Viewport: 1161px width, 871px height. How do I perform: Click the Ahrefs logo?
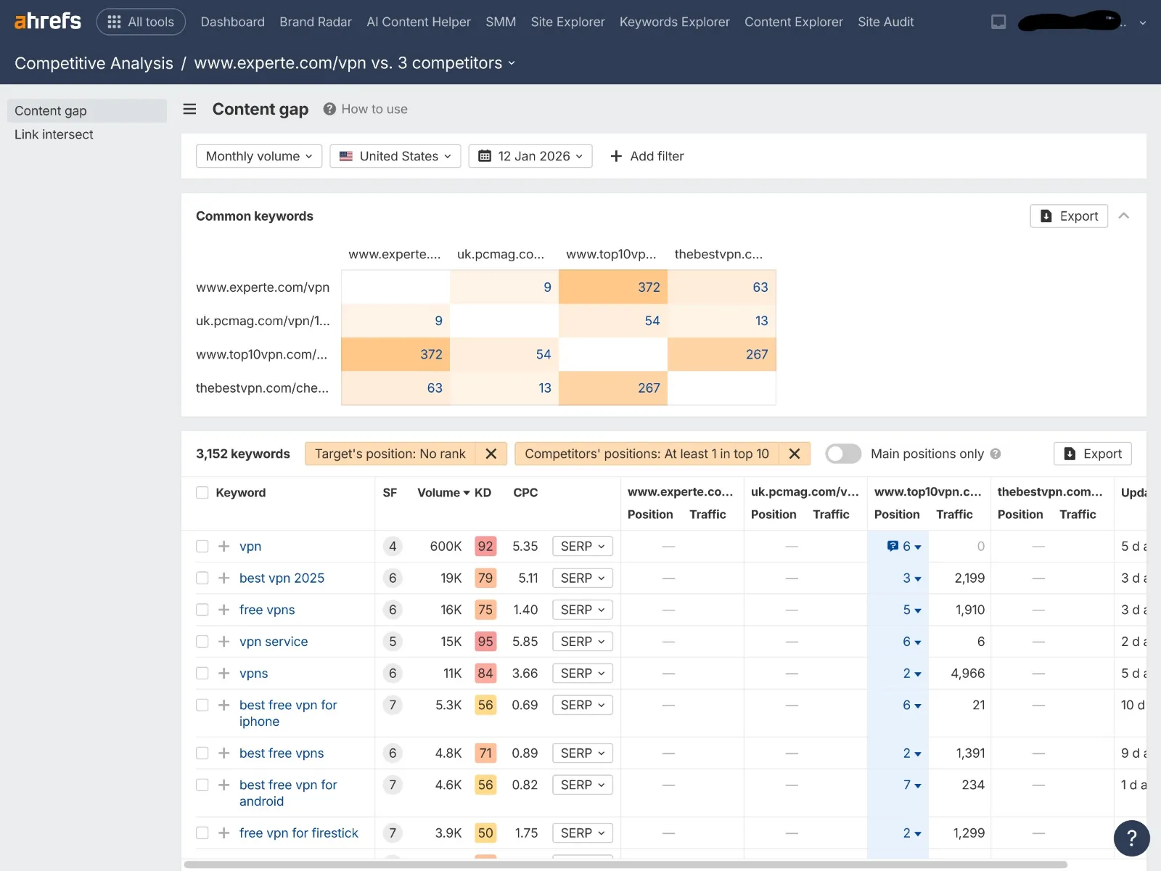pos(48,21)
